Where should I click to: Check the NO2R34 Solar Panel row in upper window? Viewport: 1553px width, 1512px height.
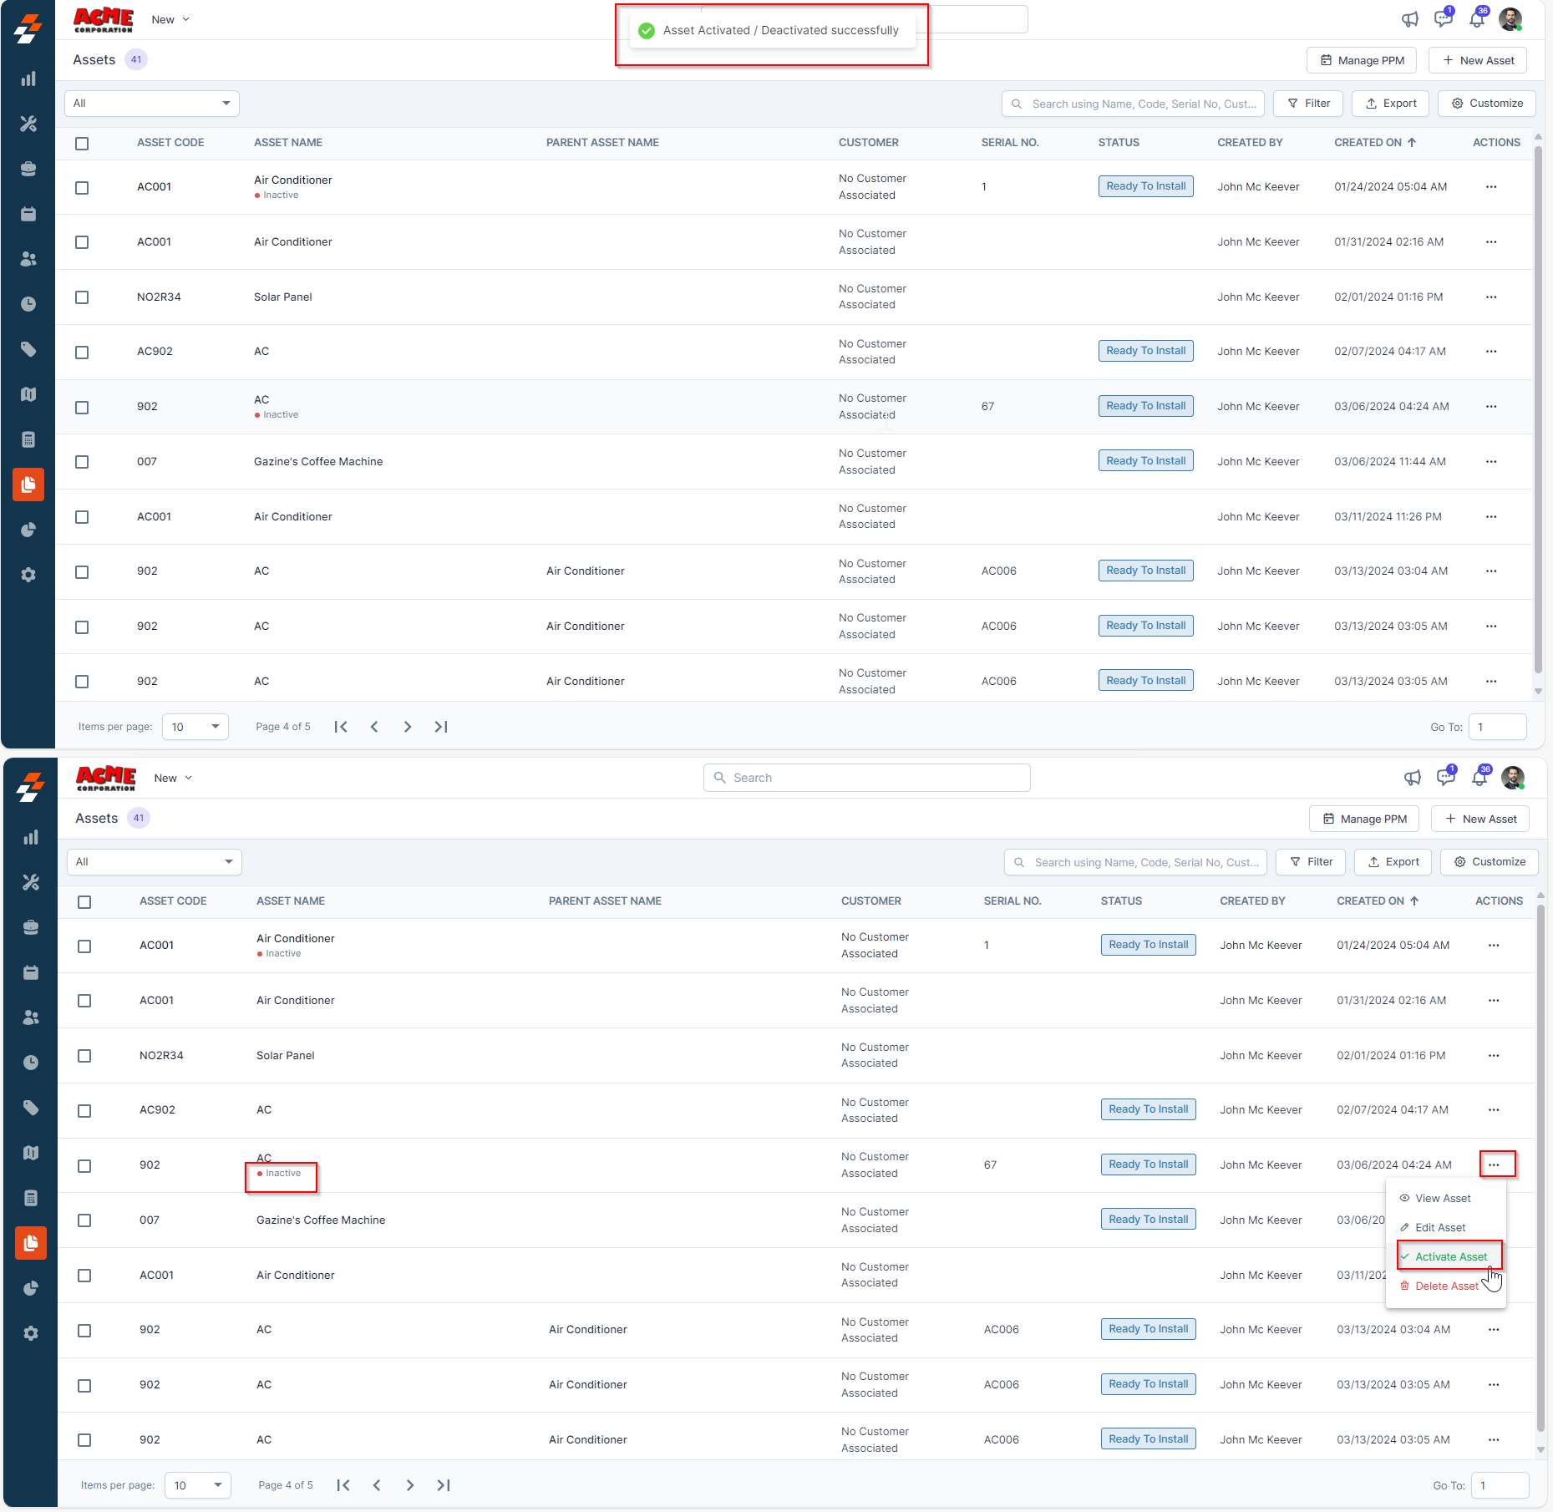(82, 297)
